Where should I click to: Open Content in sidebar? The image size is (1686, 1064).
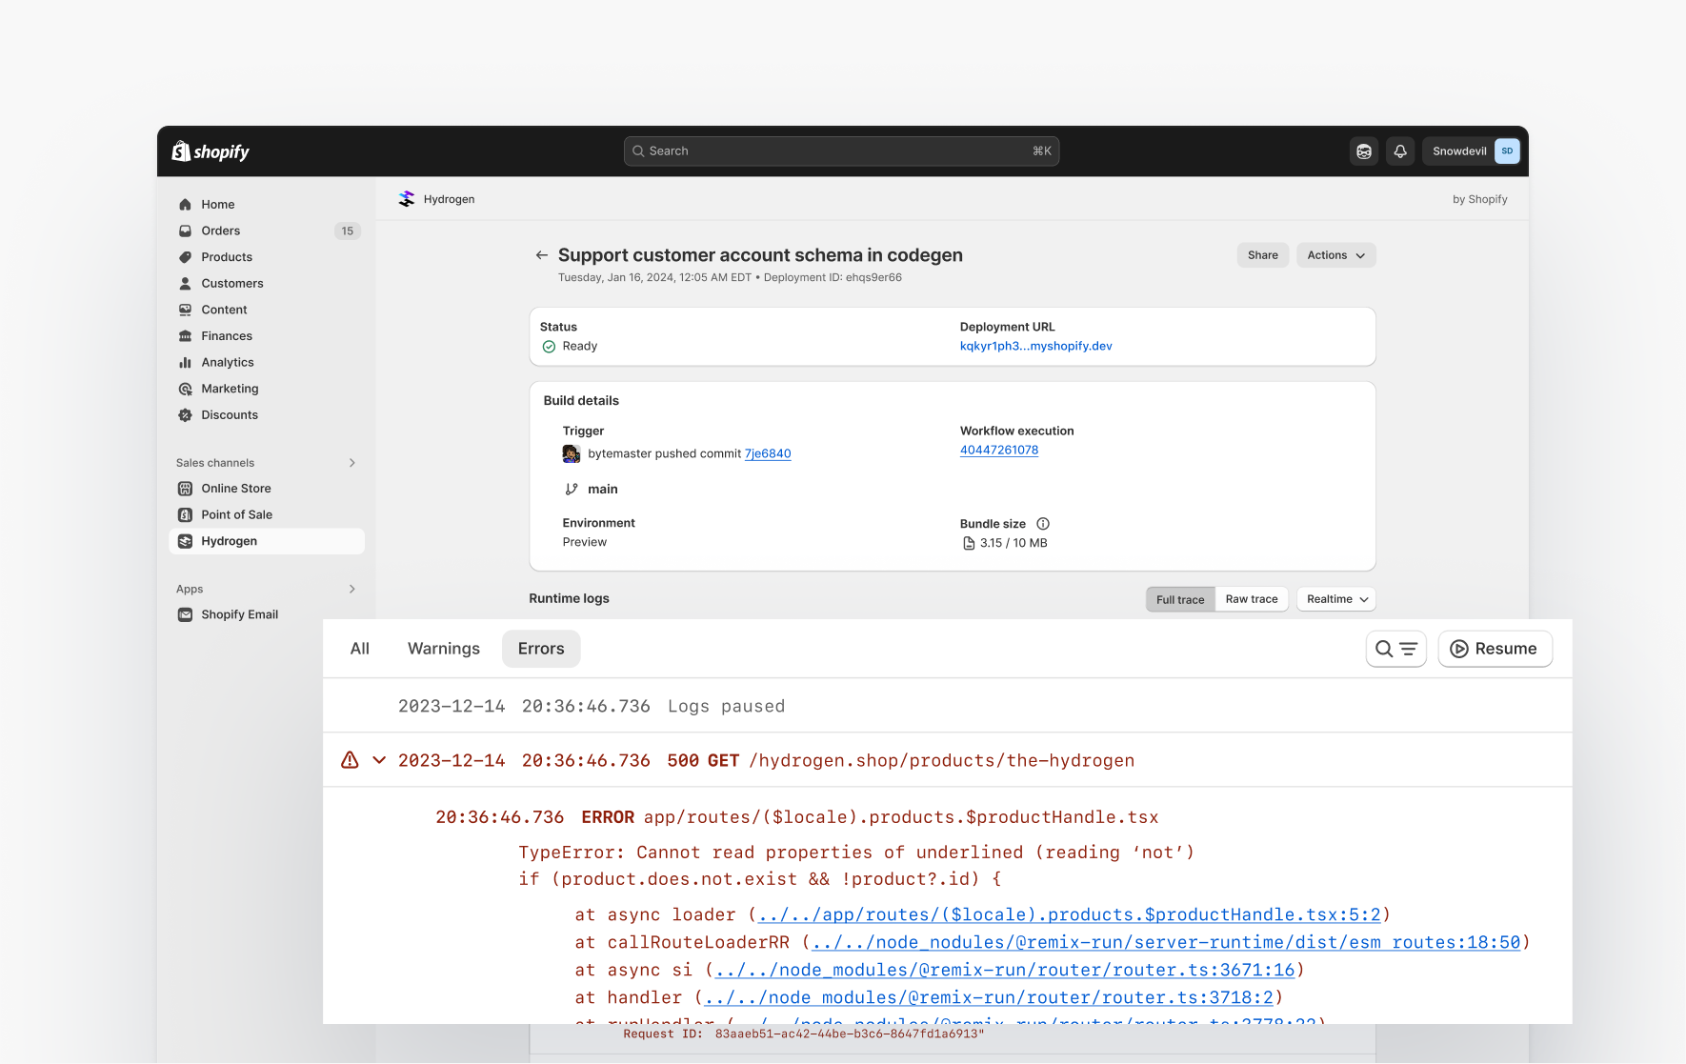267,310
